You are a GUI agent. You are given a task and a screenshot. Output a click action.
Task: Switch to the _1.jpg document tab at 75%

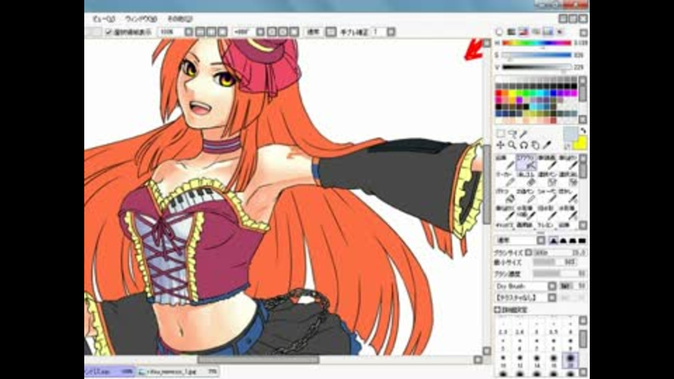178,371
